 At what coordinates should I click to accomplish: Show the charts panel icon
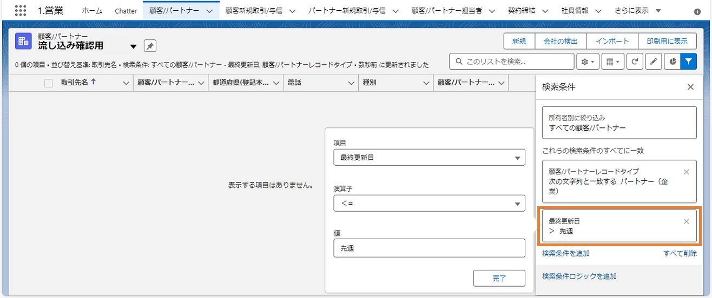672,62
